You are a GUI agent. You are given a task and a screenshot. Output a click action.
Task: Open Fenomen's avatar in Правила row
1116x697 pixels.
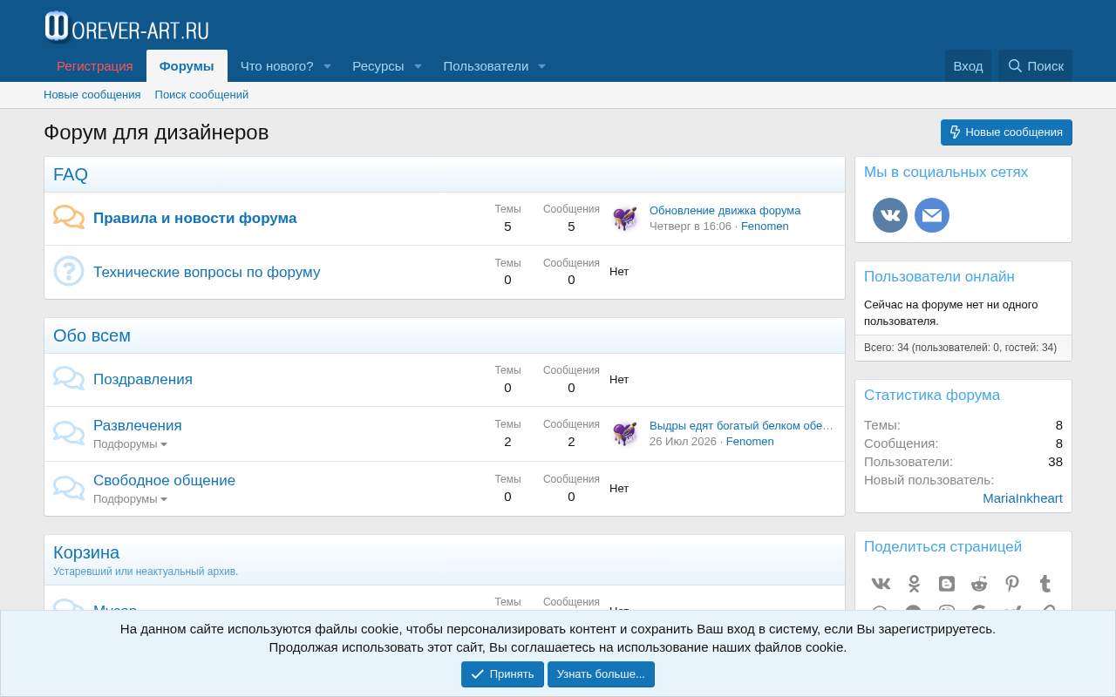click(624, 218)
